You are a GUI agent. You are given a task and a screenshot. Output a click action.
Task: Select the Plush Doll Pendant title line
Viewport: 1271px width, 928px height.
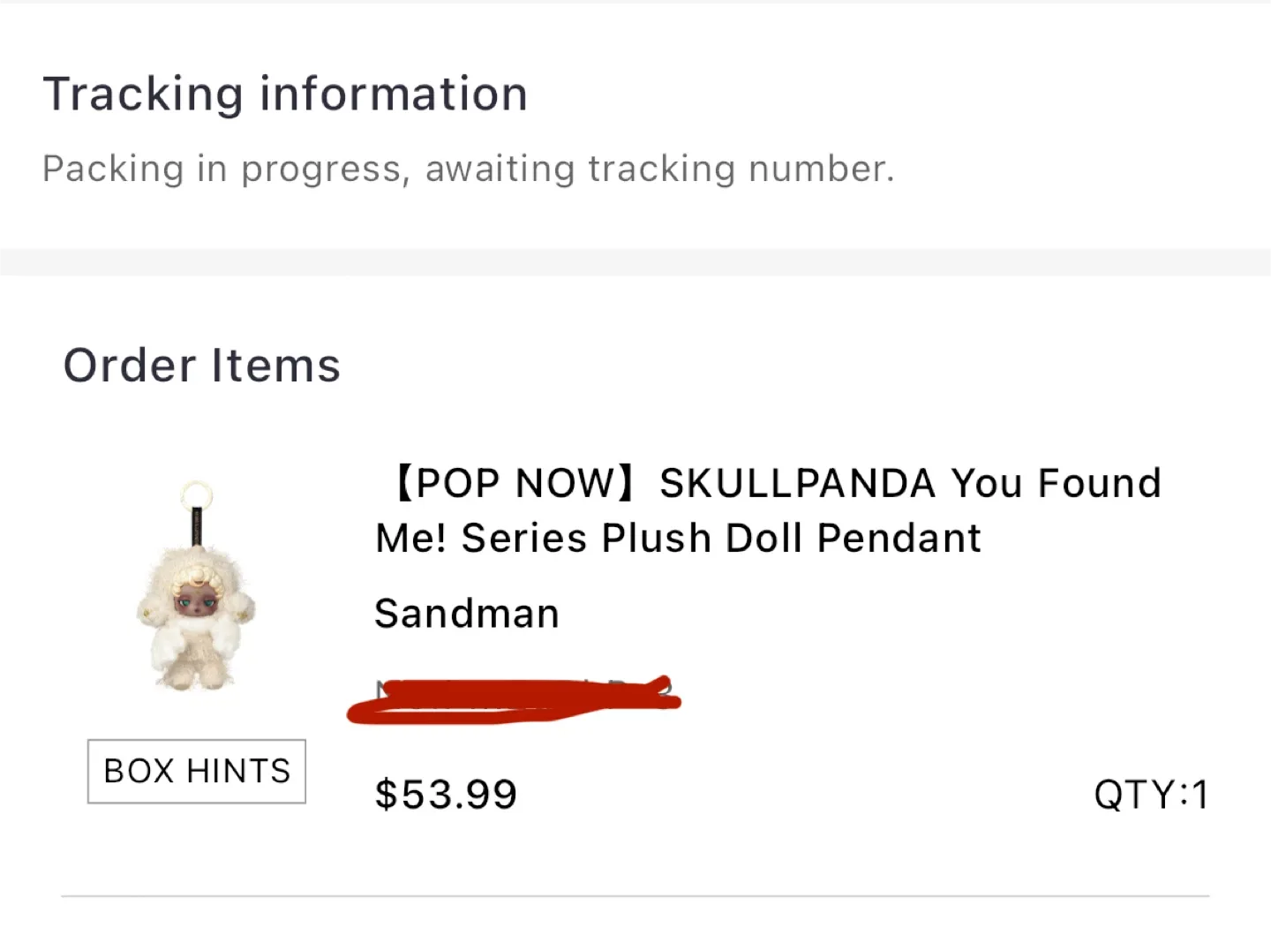click(677, 537)
